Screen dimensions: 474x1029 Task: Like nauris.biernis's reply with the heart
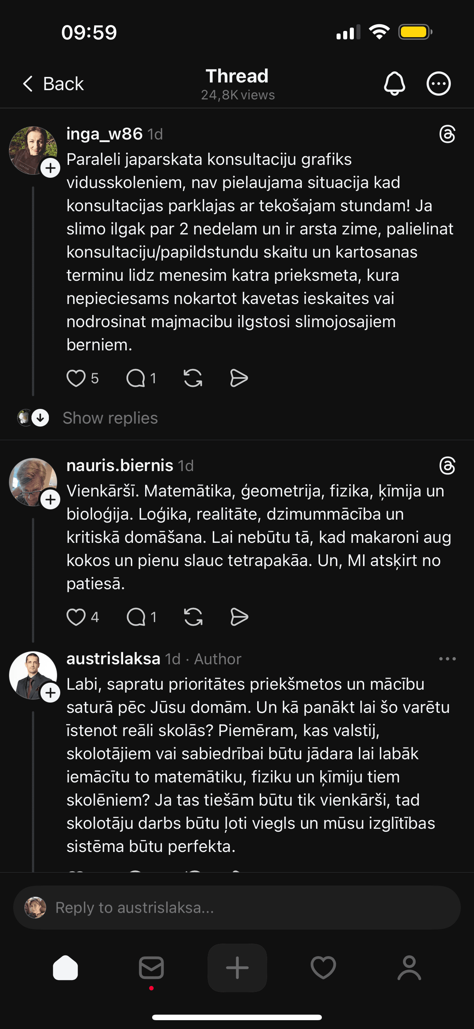[x=76, y=617]
